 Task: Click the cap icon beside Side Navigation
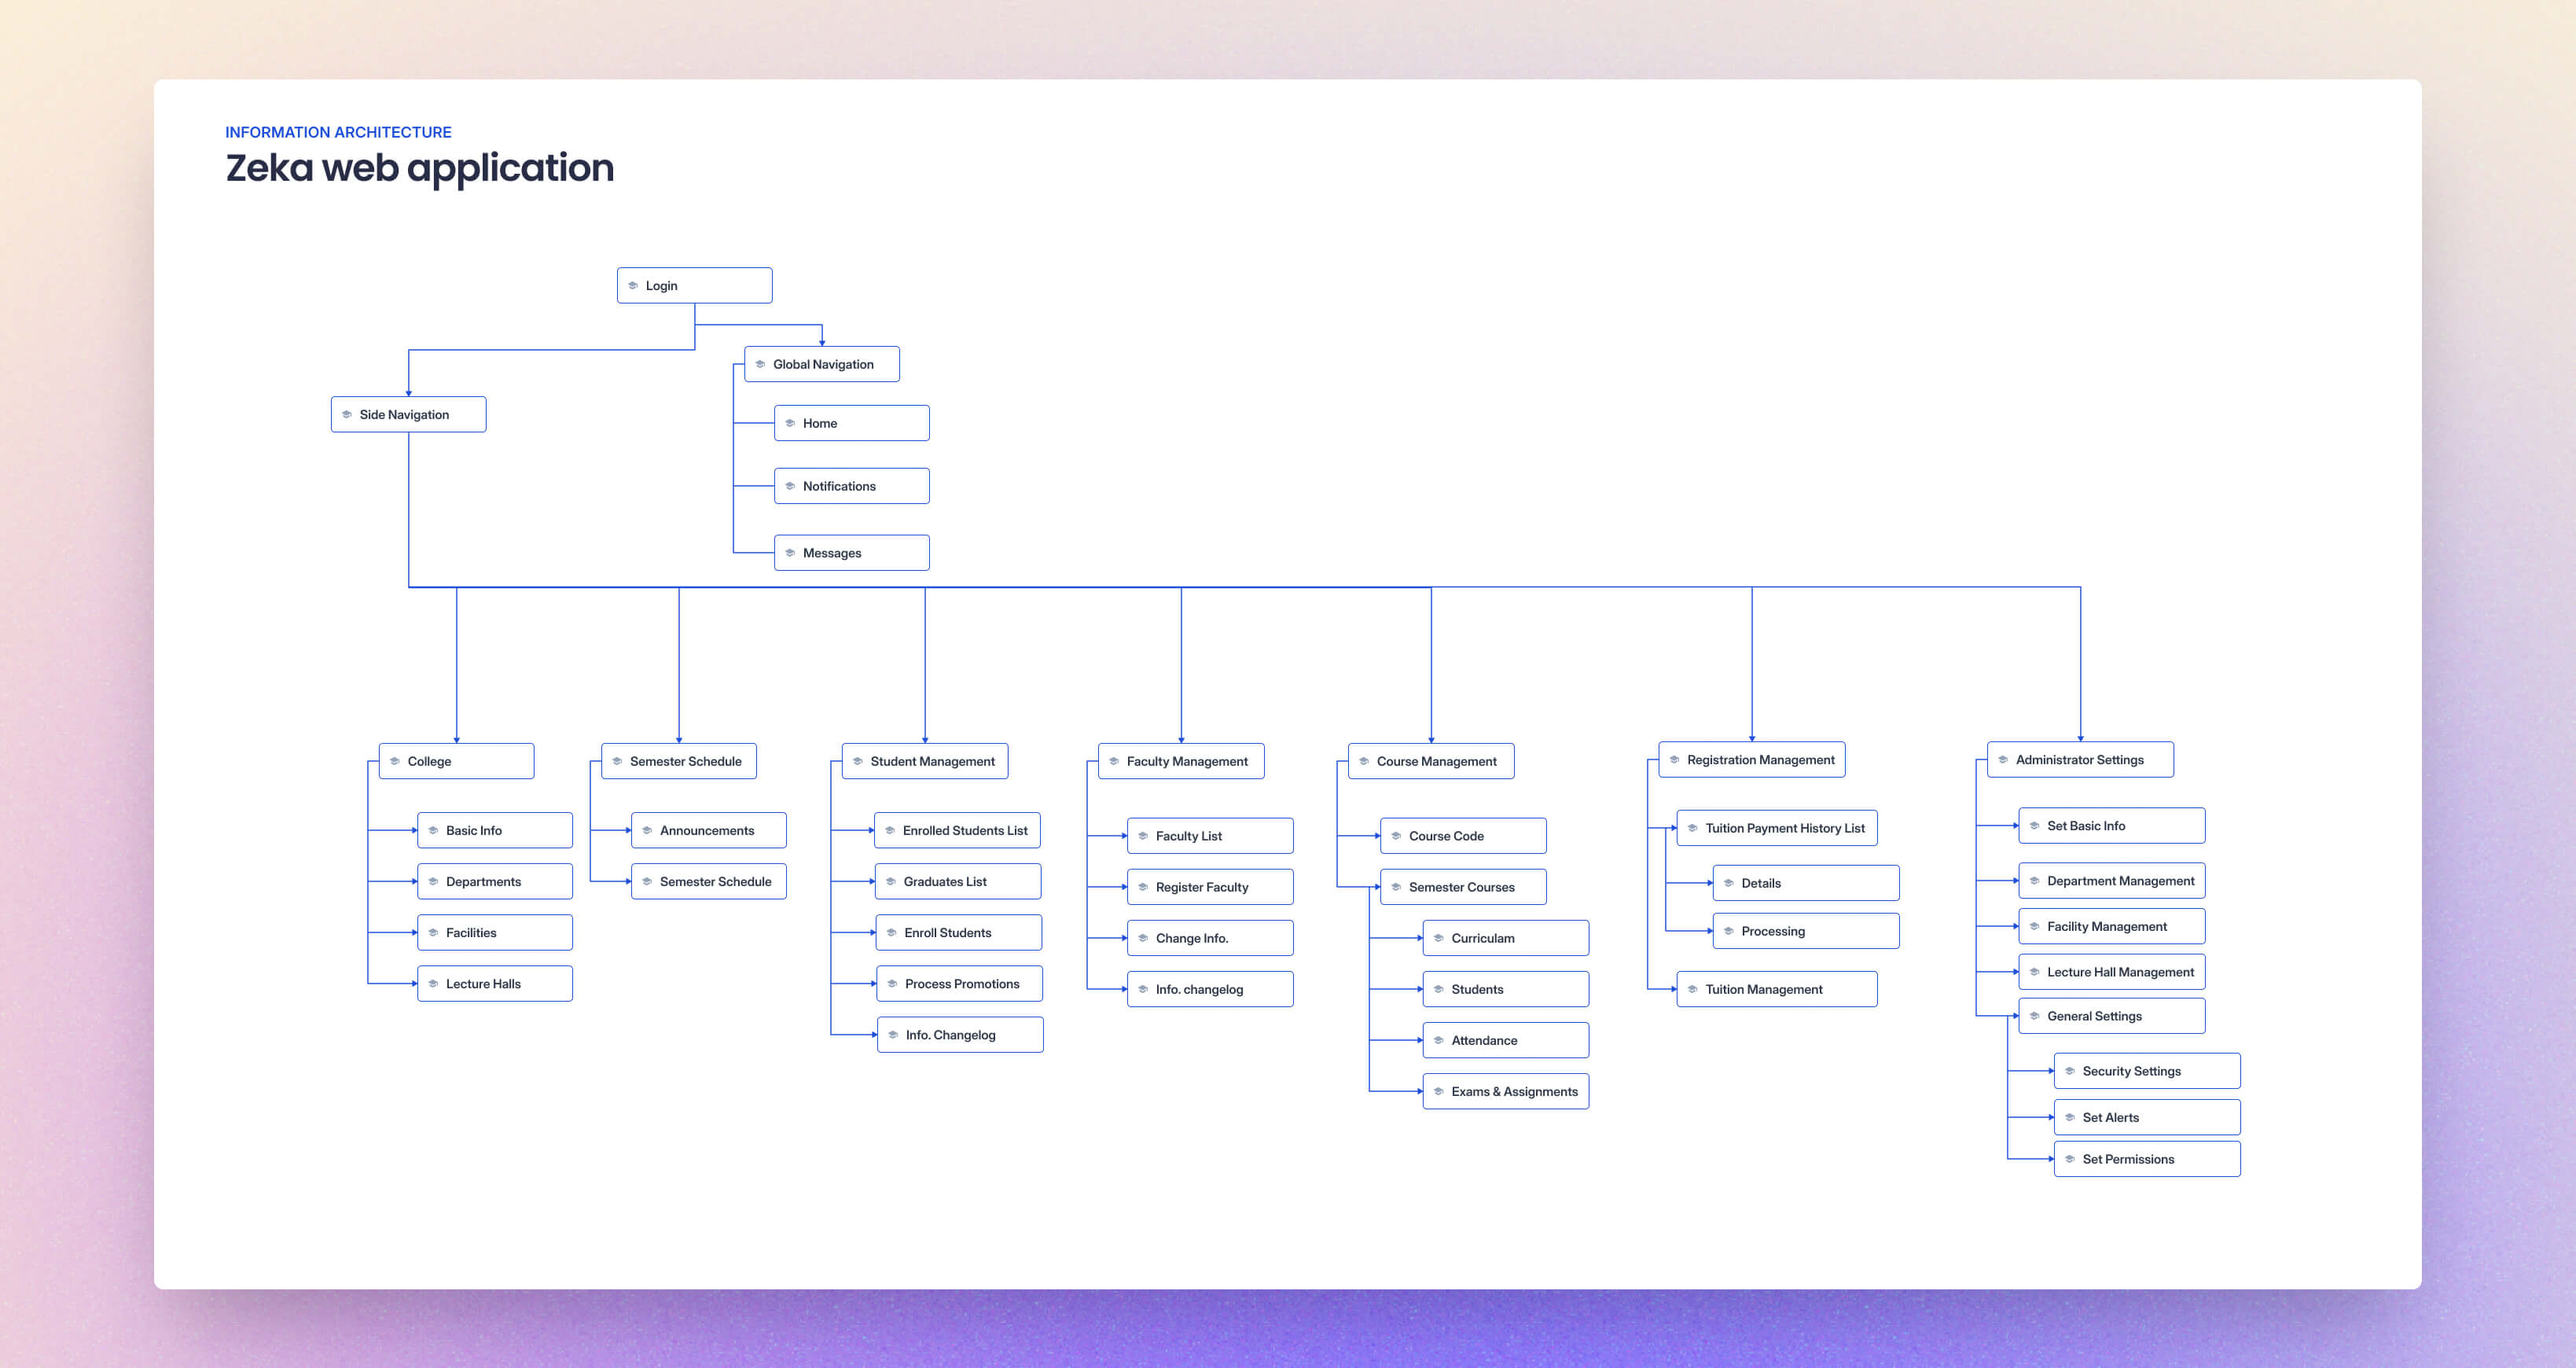point(347,415)
